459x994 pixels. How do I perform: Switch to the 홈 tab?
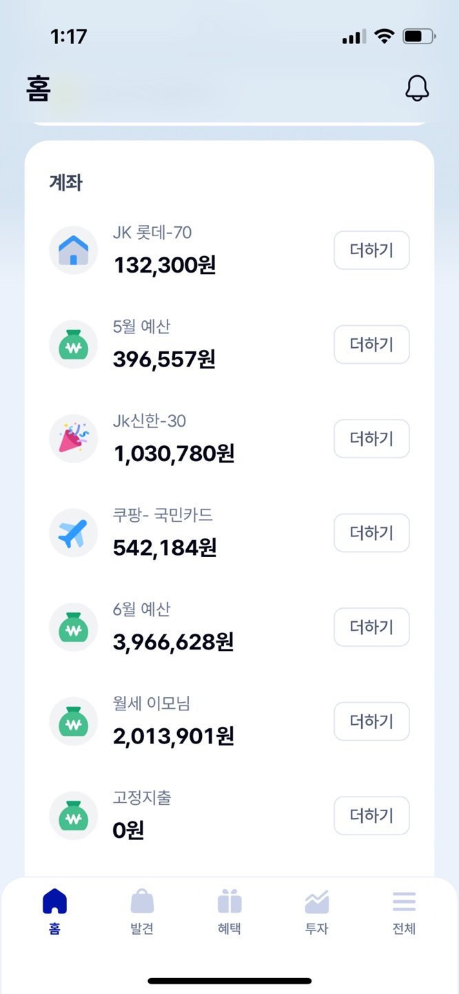[x=54, y=911]
